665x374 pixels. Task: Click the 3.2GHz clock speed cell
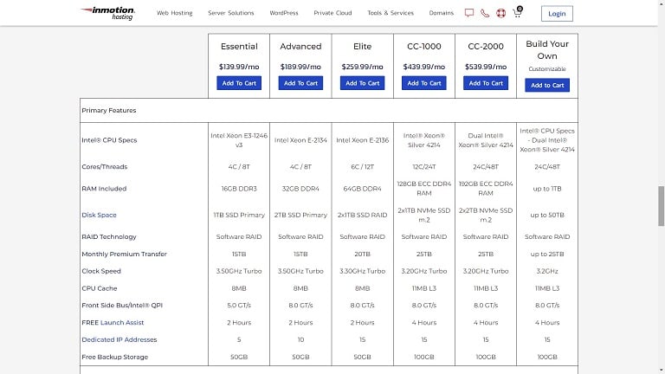tap(547, 271)
